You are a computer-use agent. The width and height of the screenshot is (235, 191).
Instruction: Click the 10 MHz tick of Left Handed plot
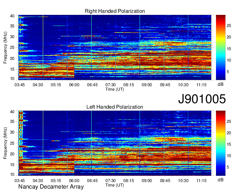click(x=12, y=174)
